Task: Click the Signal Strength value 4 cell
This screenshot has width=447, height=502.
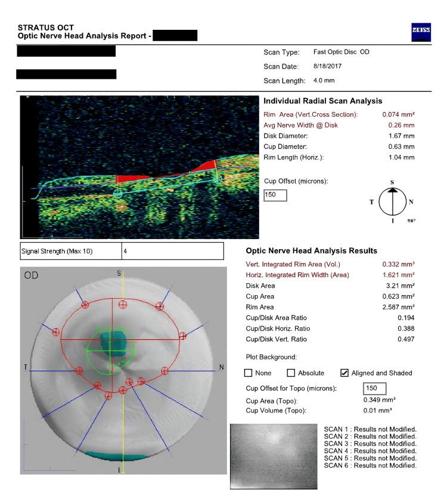Action: point(172,251)
